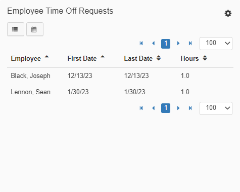240x192 pixels.
Task: Open bottom rows-per-page dropdown showing 100
Action: [216, 108]
